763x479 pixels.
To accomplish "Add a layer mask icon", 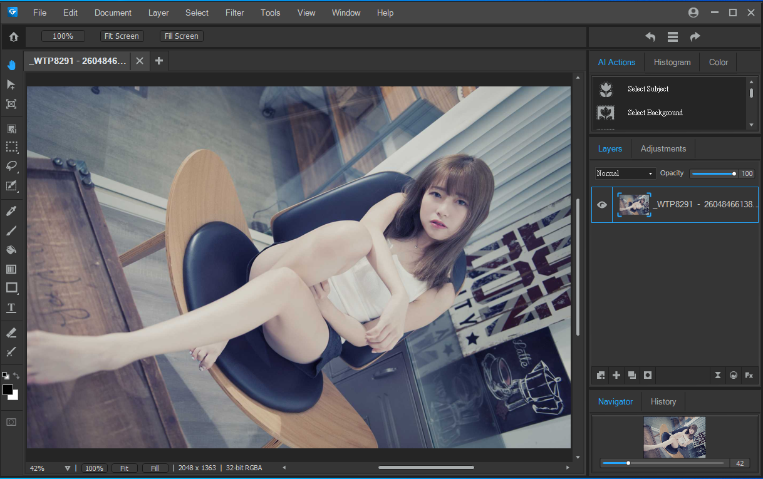I will click(648, 375).
